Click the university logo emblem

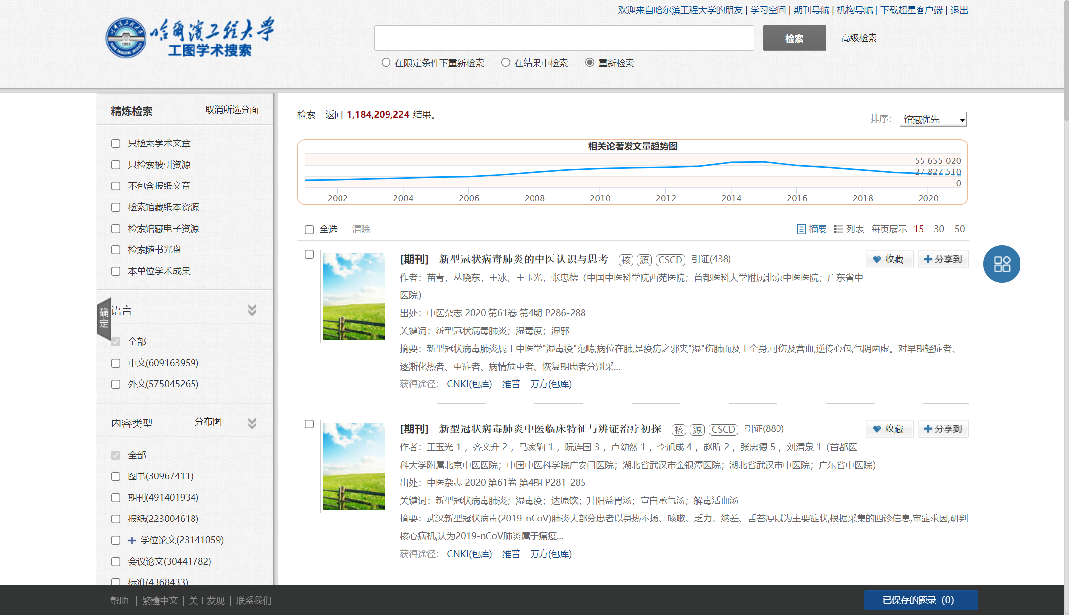point(126,38)
